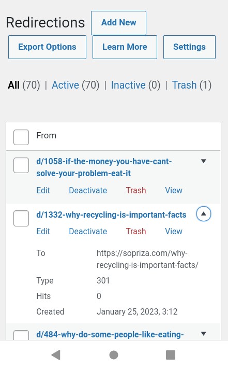
Task: Edit the d/1332-why-recycling redirect
Action: [x=43, y=231]
